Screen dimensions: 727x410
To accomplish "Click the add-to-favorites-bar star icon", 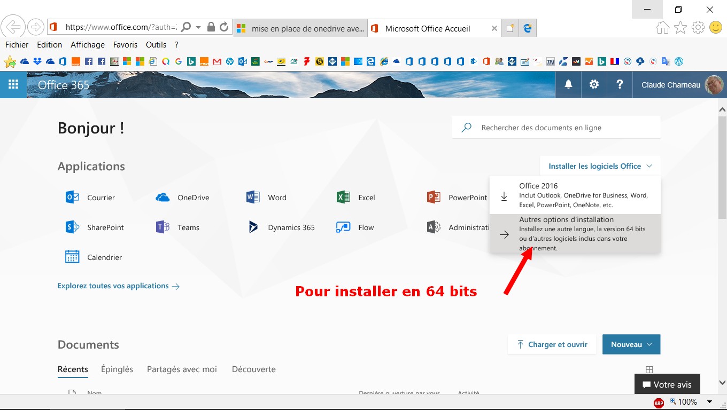I will (10, 62).
